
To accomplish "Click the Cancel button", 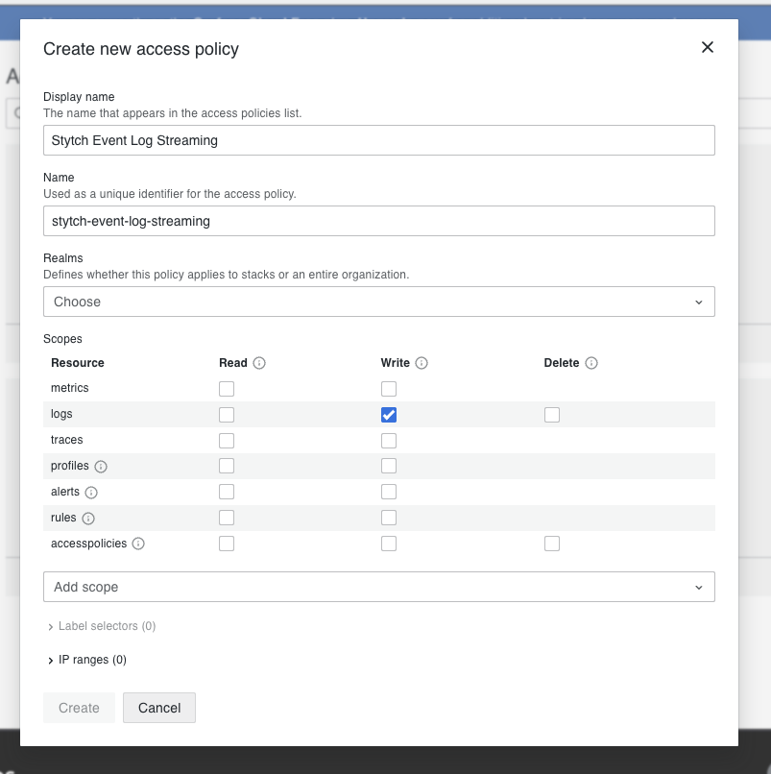I will click(x=158, y=708).
